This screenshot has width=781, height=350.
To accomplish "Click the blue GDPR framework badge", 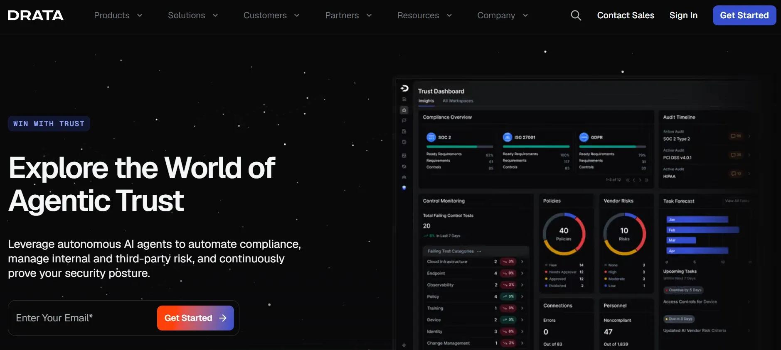I will [x=584, y=137].
